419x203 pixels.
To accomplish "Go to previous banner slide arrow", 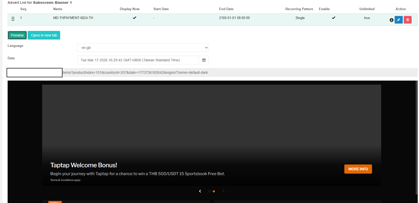I will 200,191.
